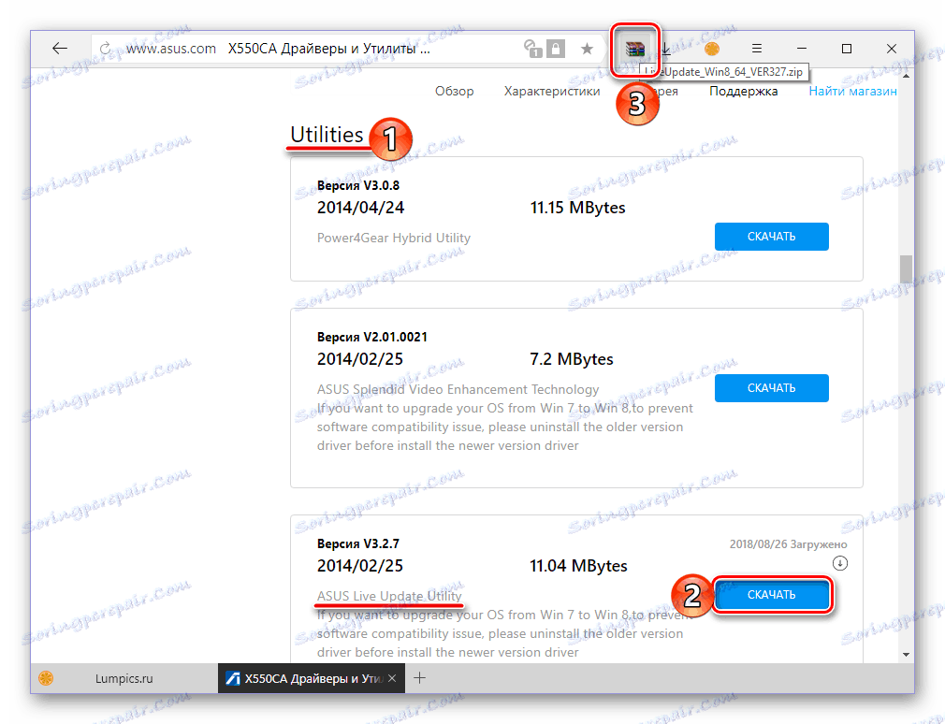This screenshot has width=945, height=724.
Task: Click the Utilities section heading
Action: [327, 135]
